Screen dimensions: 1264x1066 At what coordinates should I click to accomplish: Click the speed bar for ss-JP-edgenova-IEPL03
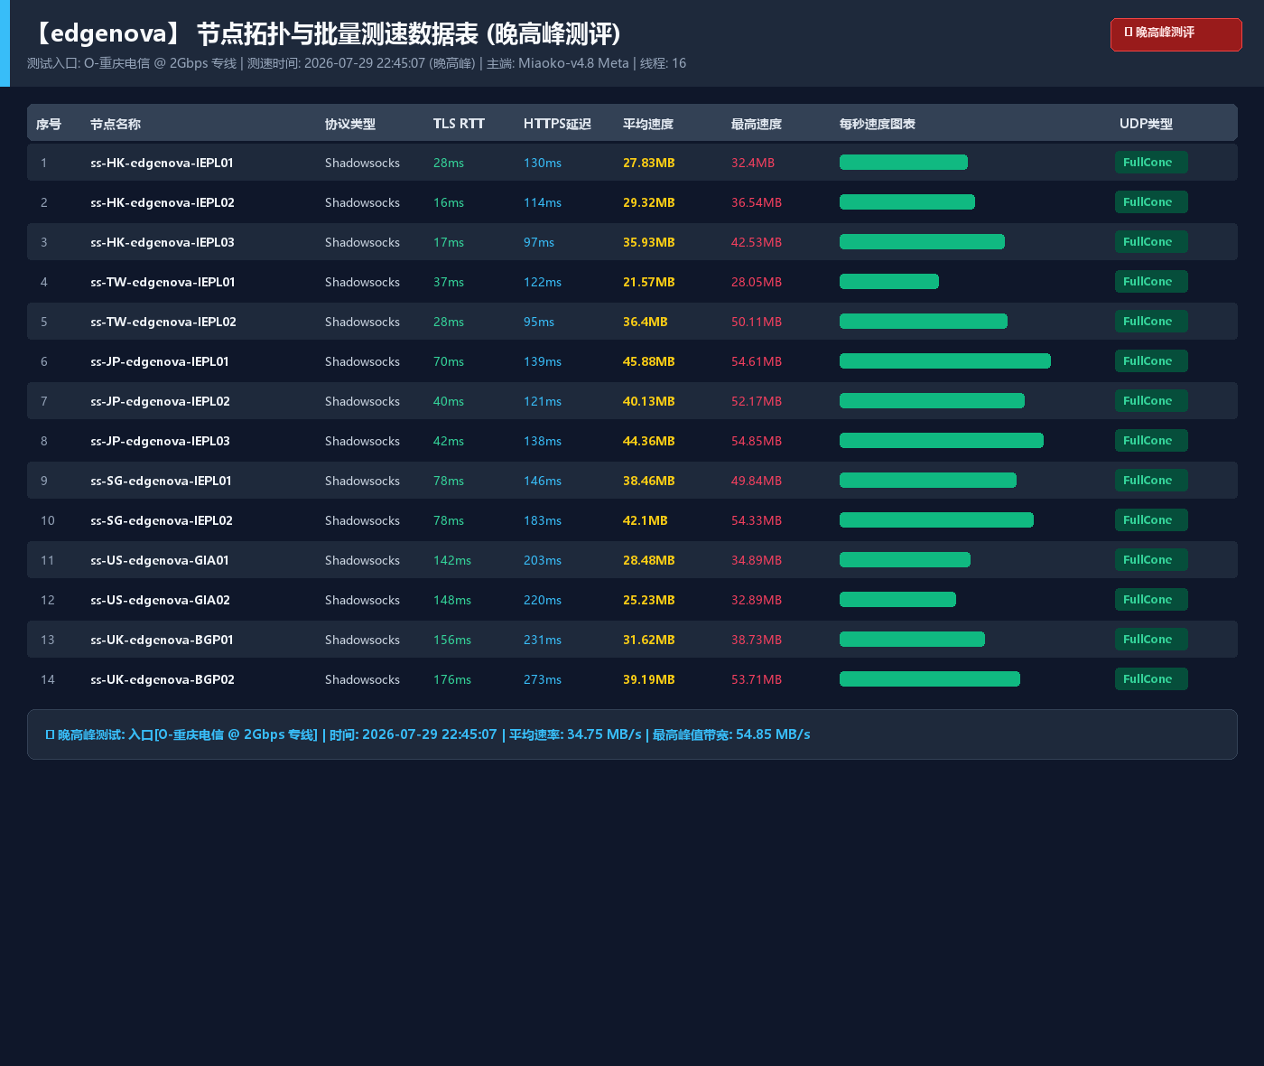[942, 440]
